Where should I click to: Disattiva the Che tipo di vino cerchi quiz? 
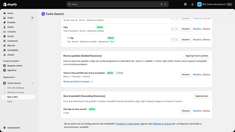pos(186,111)
